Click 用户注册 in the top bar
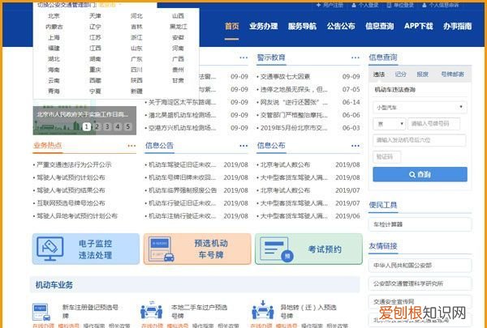 coord(330,5)
